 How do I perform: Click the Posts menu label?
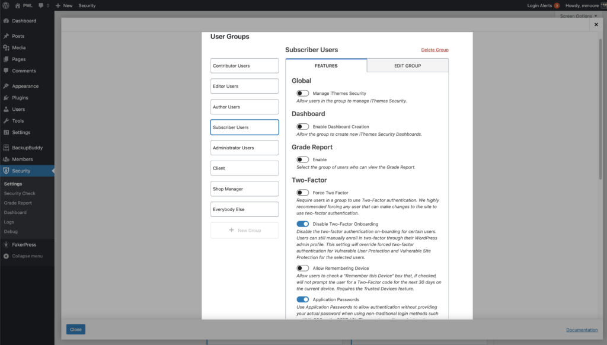pos(18,36)
